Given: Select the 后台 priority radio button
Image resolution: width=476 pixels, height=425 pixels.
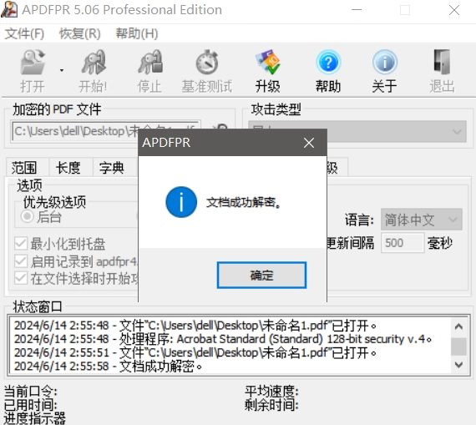Looking at the screenshot, I should coord(27,217).
